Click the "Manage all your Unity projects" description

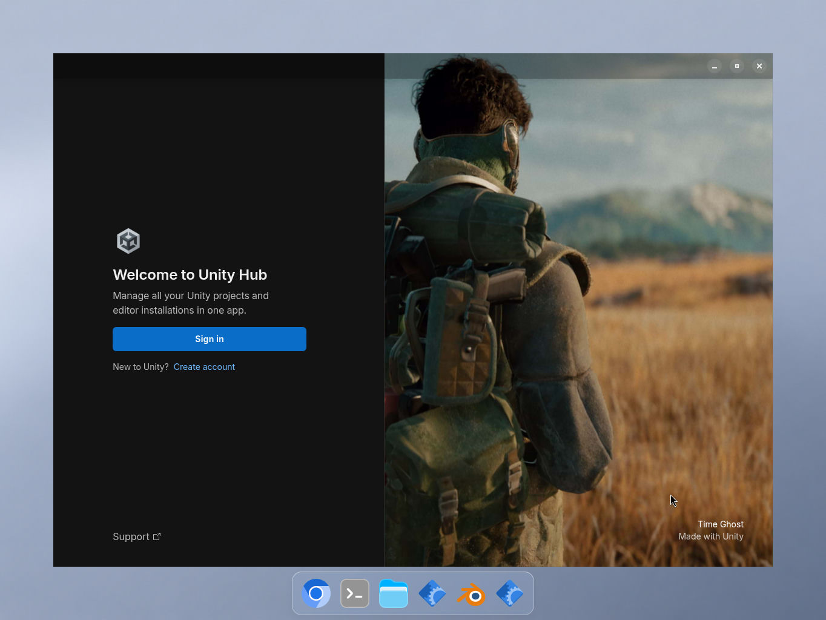coord(191,303)
